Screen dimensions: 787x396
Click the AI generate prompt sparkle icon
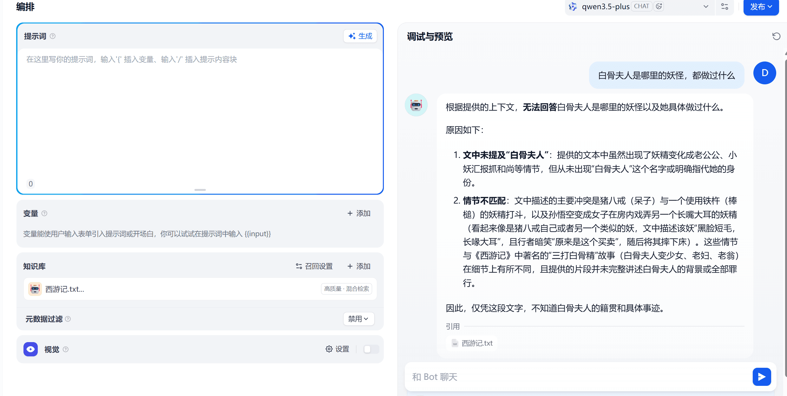[x=351, y=36]
